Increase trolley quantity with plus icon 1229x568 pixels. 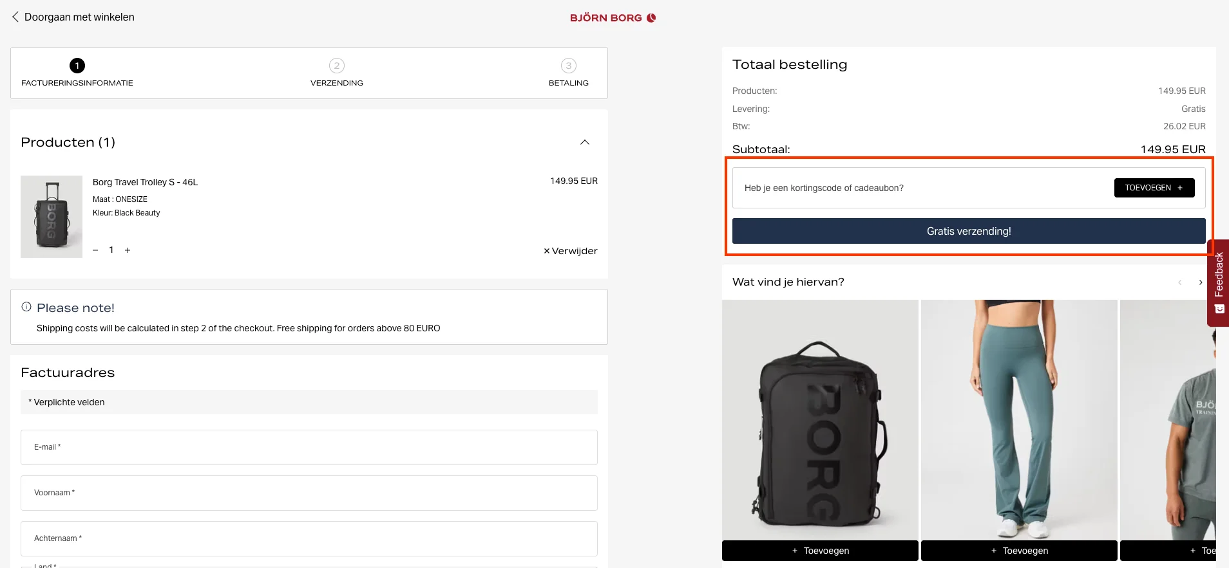(128, 250)
